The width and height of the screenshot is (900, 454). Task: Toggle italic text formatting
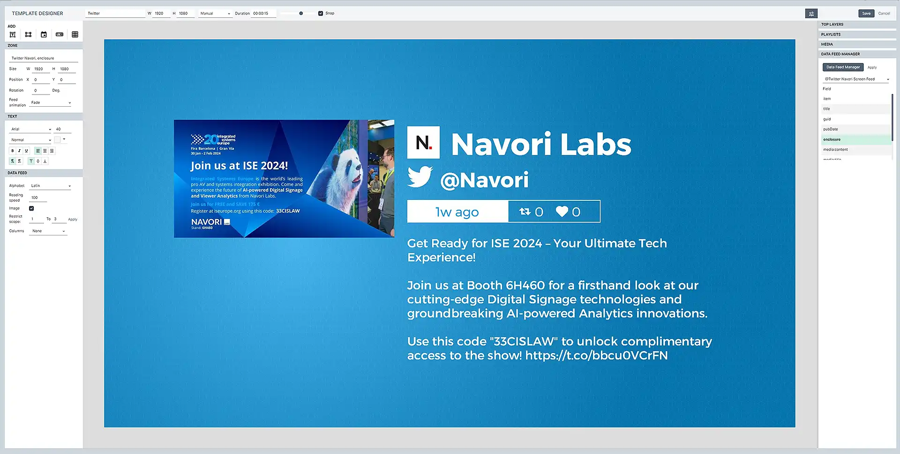(19, 151)
